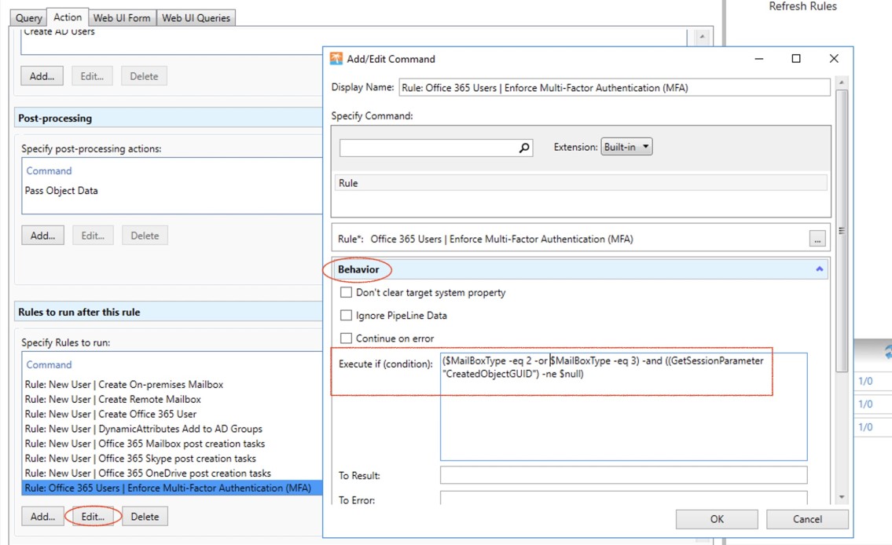Select Rule: New User | DynamicAttributes Add to AD Groups
Viewport: 892px width, 545px height.
[143, 429]
